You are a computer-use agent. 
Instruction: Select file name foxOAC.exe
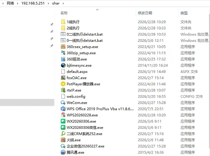pyautogui.click(x=77, y=78)
